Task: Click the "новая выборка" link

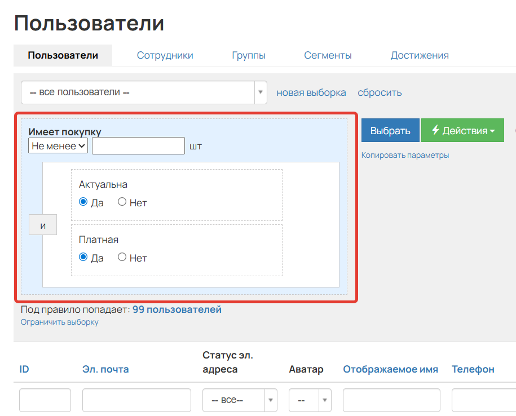Action: pos(311,92)
